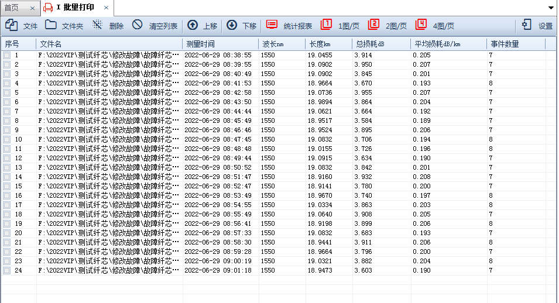Open the Statistics Report (统计报表) icon
This screenshot has height=303, width=559.
pos(272,25)
